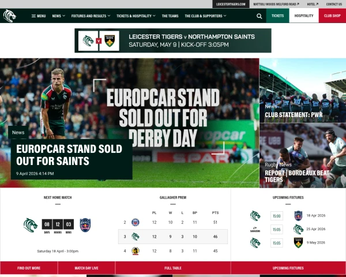Click 45 points in row 4
Viewport: 346px width, 277px height.
tap(215, 251)
